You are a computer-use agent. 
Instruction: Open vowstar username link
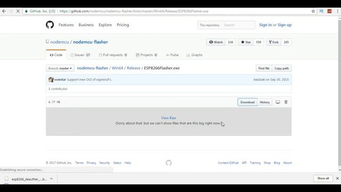click(x=60, y=79)
